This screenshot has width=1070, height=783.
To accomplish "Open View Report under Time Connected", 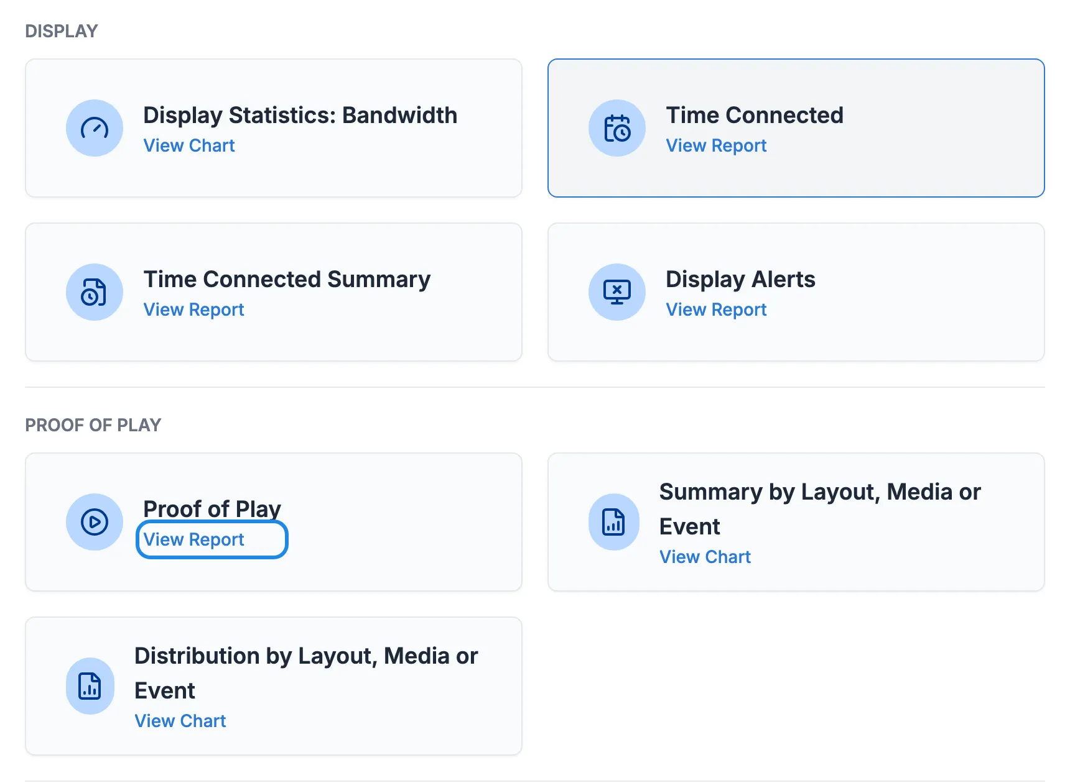I will click(x=716, y=145).
